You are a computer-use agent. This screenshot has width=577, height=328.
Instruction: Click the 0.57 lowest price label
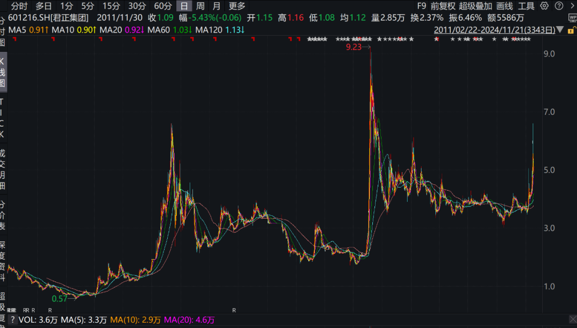tap(59, 299)
